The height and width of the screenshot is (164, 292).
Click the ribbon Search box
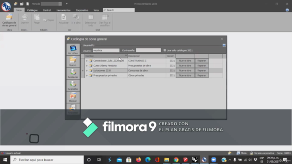click(x=119, y=10)
